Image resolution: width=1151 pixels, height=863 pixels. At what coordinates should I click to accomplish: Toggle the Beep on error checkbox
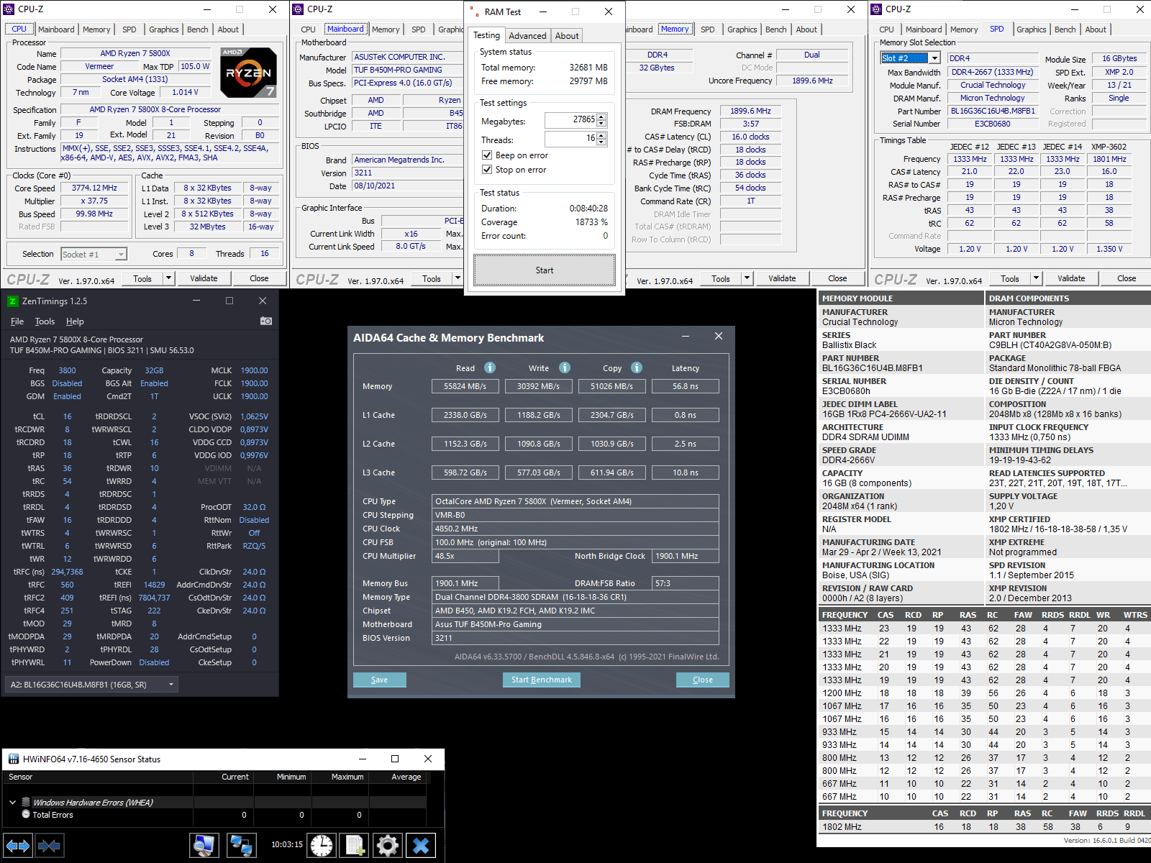[x=487, y=155]
